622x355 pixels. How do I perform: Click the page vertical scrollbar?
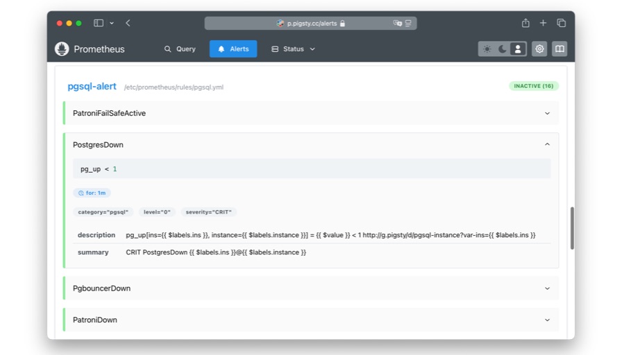(x=572, y=227)
